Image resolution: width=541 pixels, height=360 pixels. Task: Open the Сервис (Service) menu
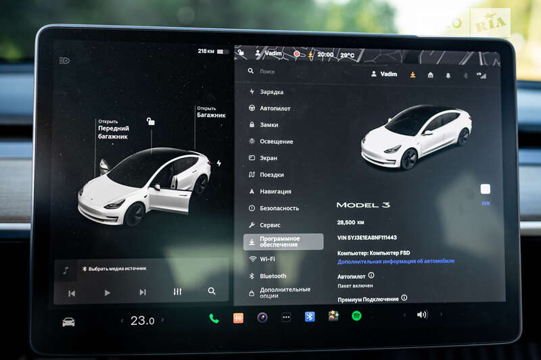(x=264, y=225)
